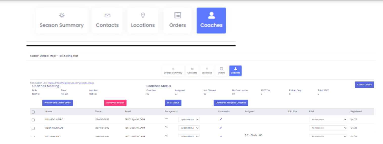
Task: Open RSVP No Response dropdown for Eduardo Alfaro
Action: [328, 120]
